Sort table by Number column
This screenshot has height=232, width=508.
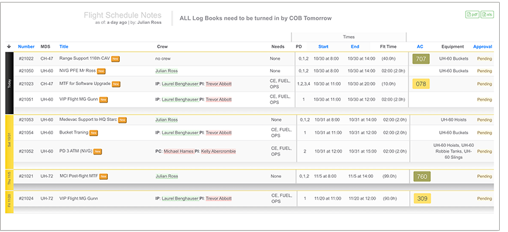point(27,47)
